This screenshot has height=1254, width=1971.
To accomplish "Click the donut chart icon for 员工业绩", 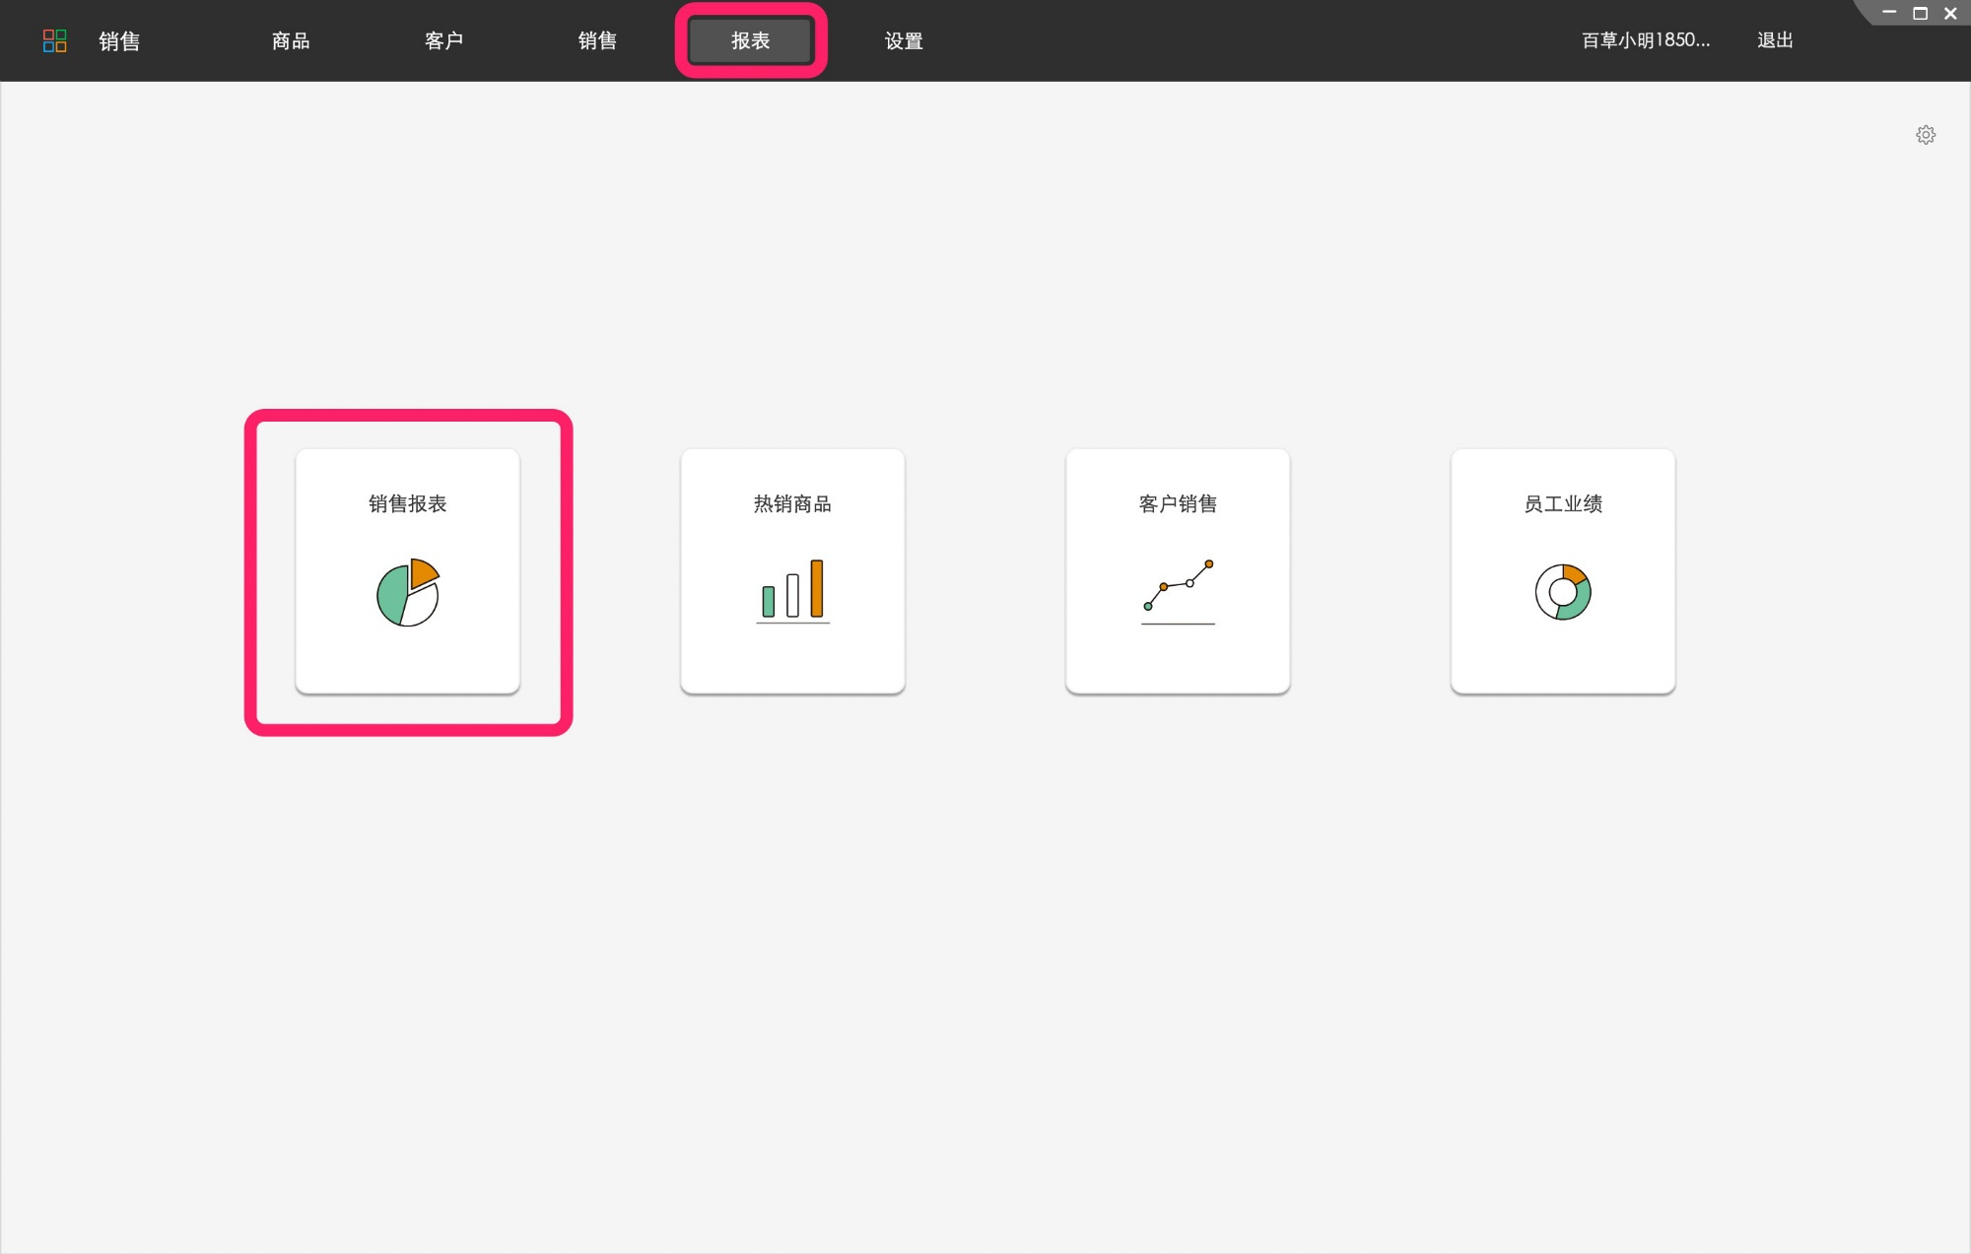I will 1563,592.
